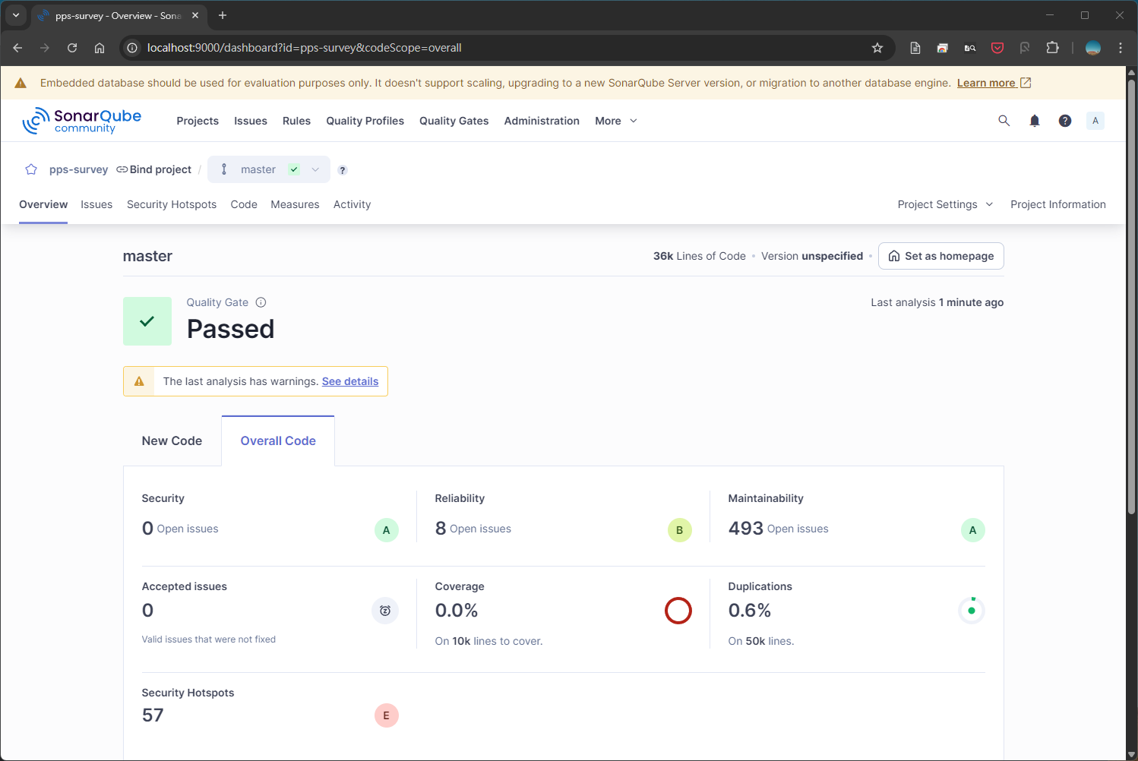1138x761 pixels.
Task: Click the SonarQube community logo
Action: tap(82, 121)
